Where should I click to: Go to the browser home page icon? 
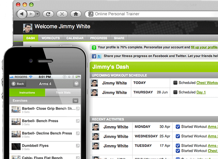(76, 14)
